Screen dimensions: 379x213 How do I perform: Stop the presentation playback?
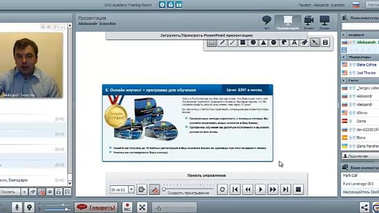pyautogui.click(x=298, y=189)
